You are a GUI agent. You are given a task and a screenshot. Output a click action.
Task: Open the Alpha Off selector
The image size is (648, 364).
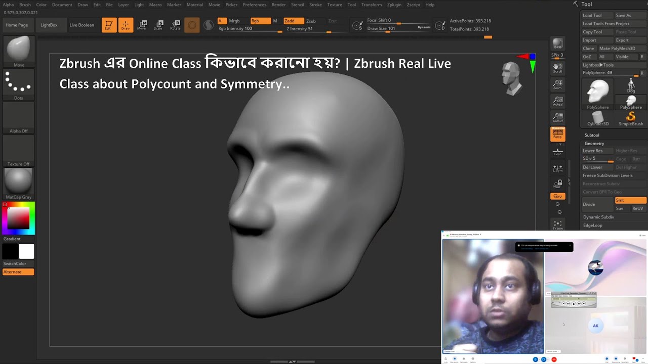tap(19, 118)
